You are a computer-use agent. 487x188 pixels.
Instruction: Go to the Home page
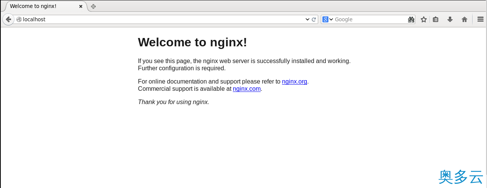coord(464,19)
